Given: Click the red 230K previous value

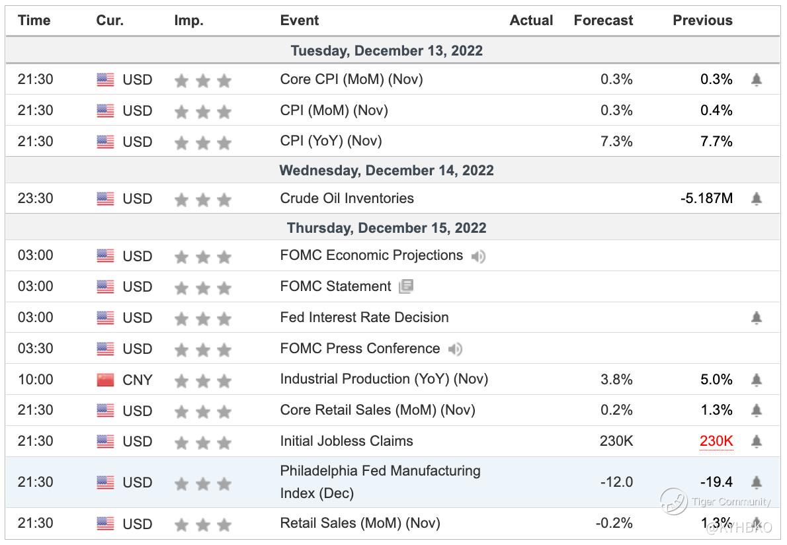Looking at the screenshot, I should pyautogui.click(x=716, y=441).
